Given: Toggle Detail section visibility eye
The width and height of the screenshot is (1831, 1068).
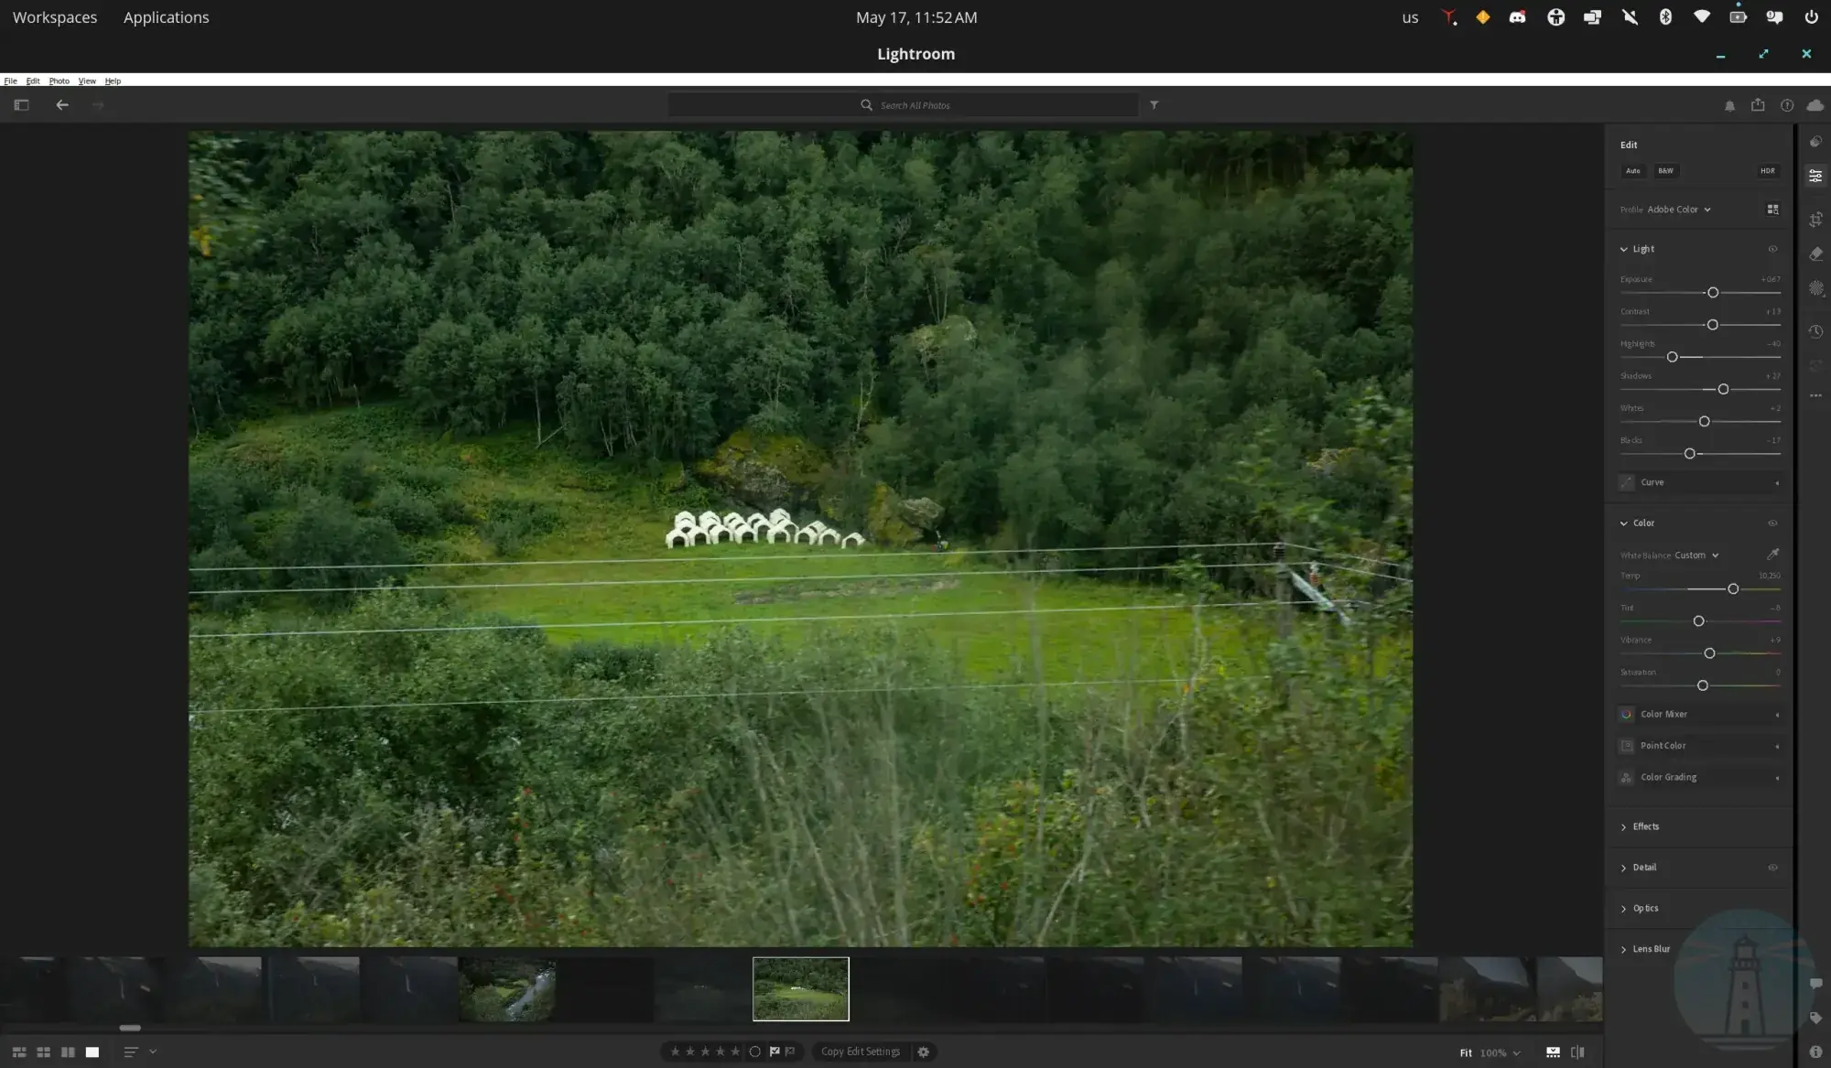Looking at the screenshot, I should click(x=1772, y=868).
